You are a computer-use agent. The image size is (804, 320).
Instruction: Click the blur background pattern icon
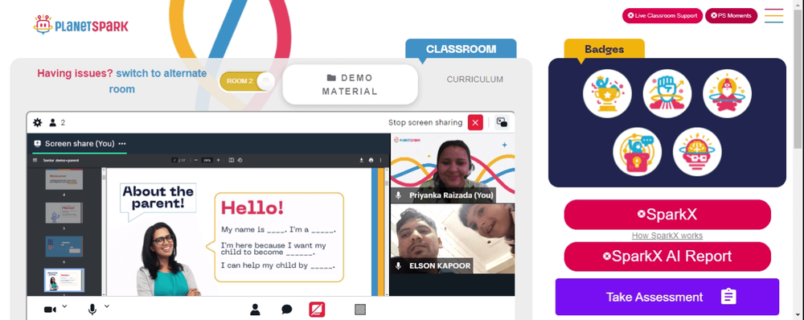point(360,310)
